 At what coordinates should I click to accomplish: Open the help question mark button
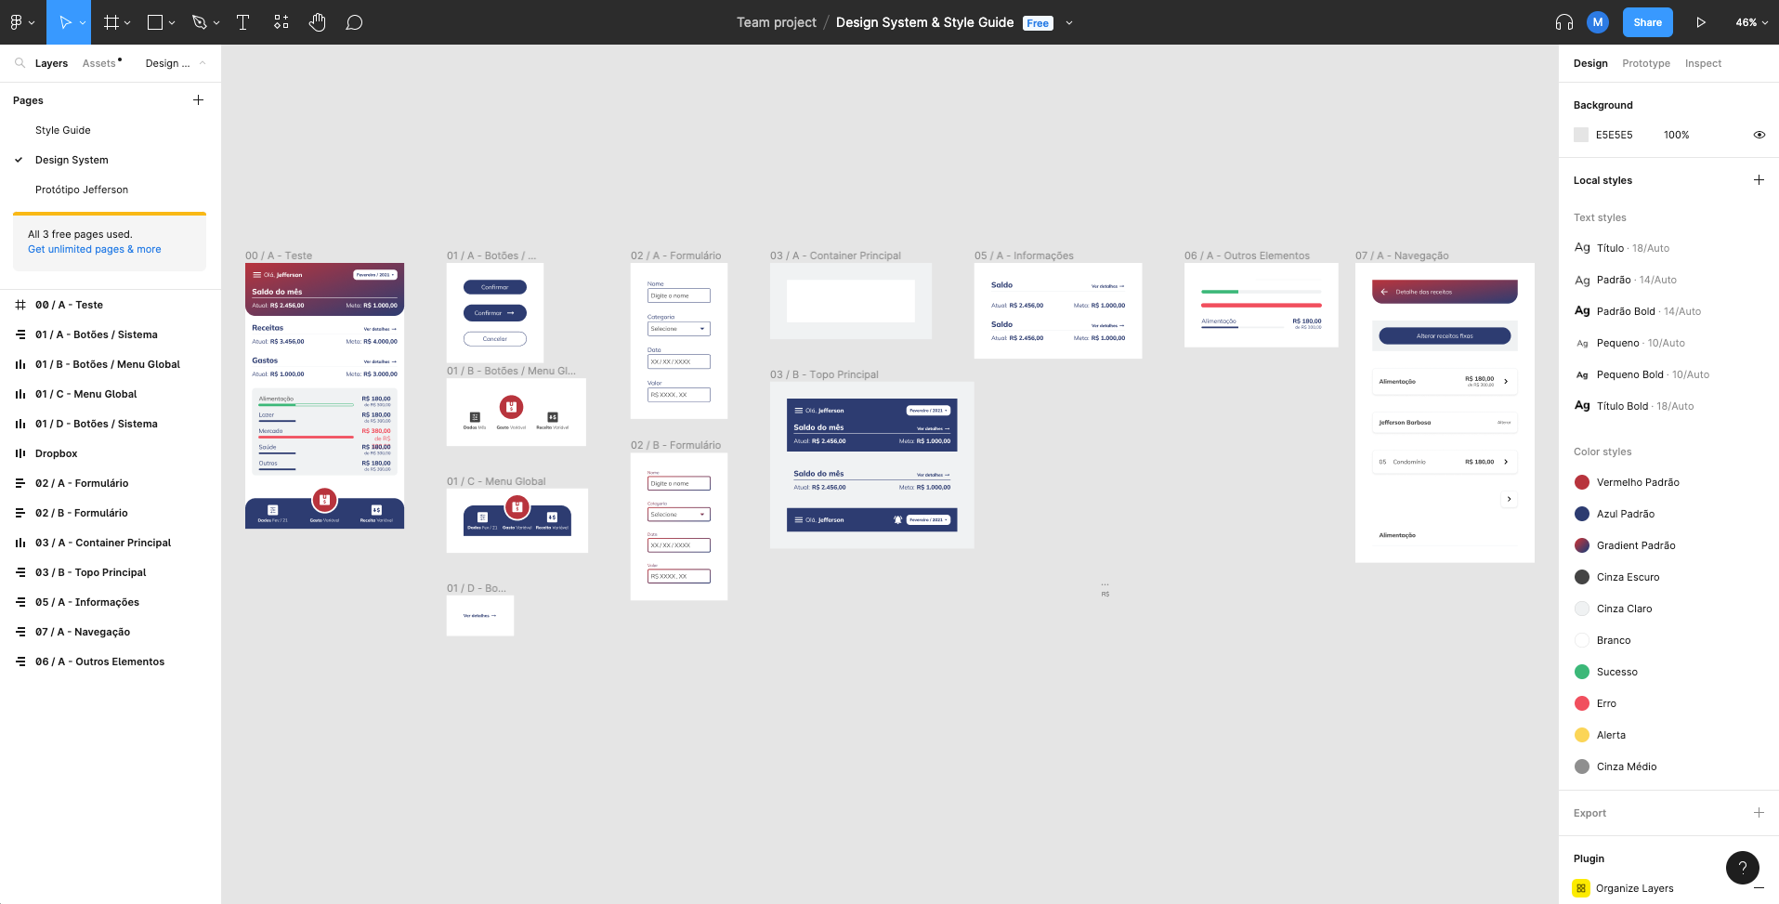1743,868
